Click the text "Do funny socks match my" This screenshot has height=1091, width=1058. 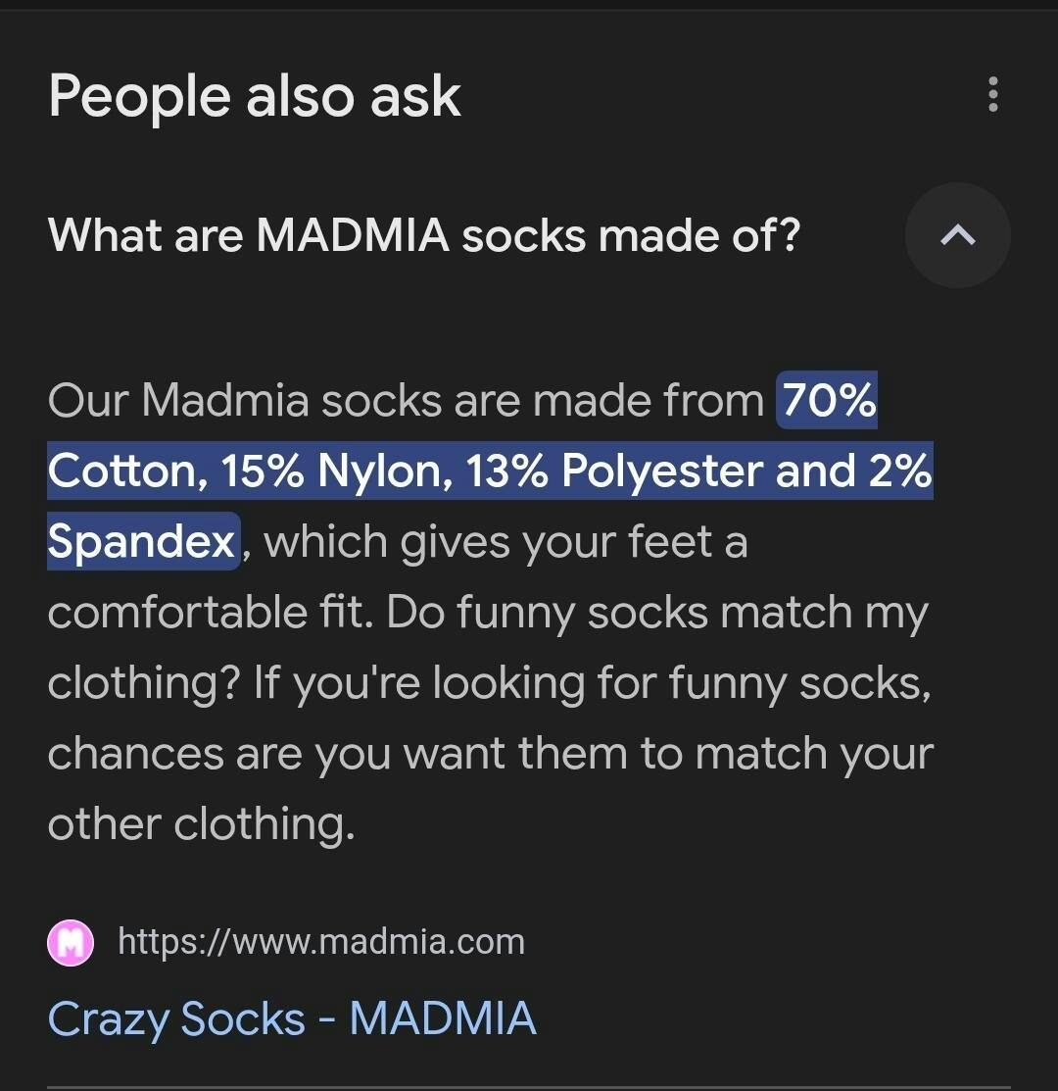[x=656, y=612]
